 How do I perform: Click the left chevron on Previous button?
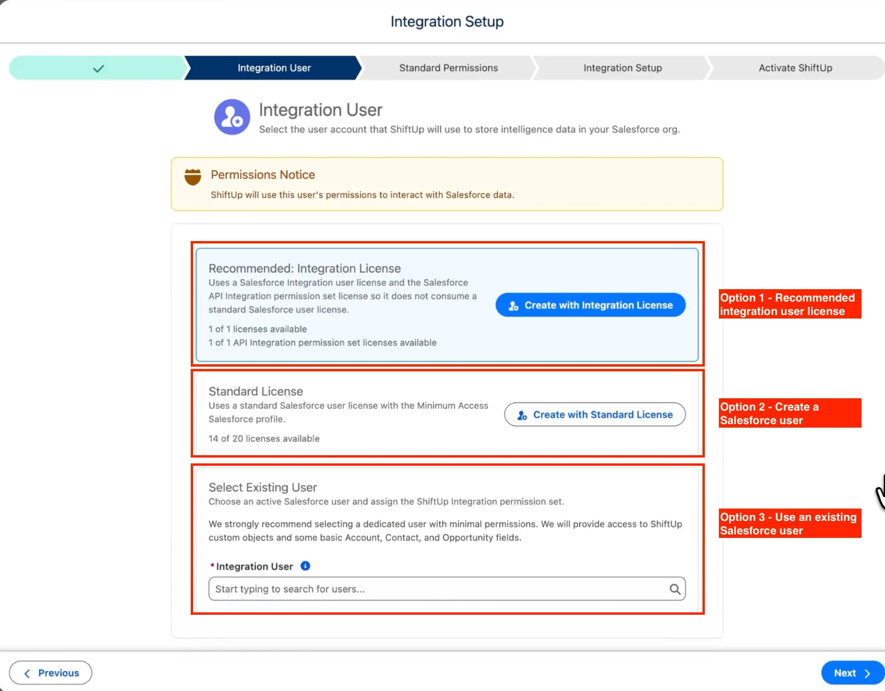pos(27,673)
